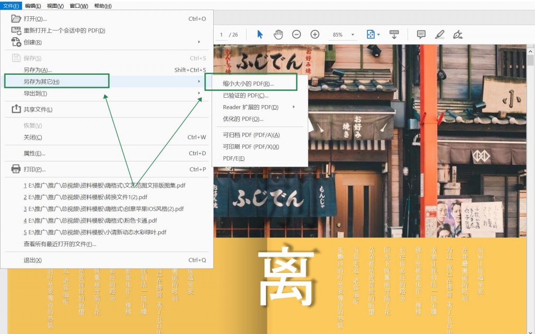Choose 可印刷 PDF (PDF/X) option
Viewport: 535px width, 334px height.
[260, 146]
